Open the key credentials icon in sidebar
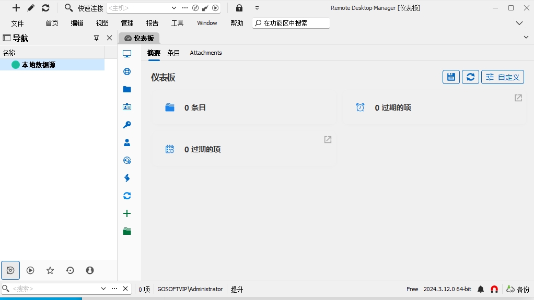534x300 pixels. [127, 125]
